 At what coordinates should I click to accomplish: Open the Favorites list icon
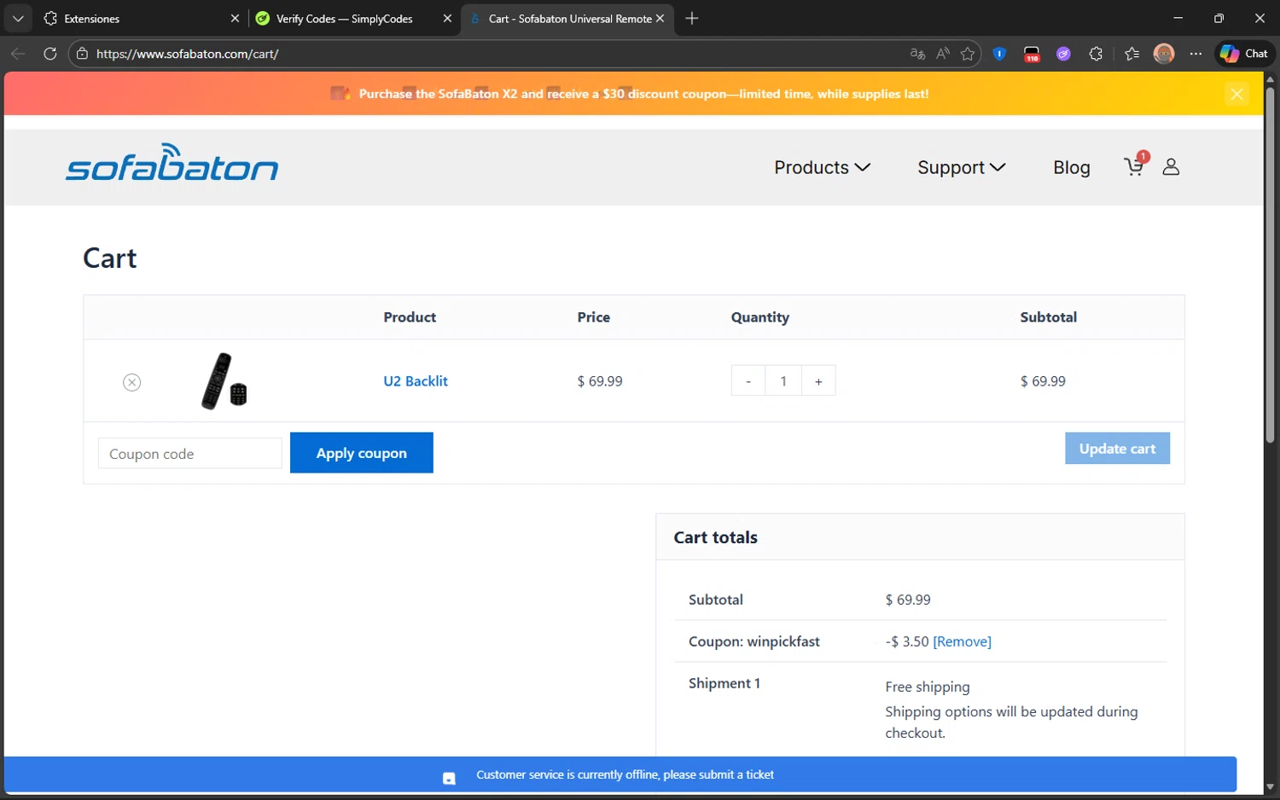(x=1132, y=54)
